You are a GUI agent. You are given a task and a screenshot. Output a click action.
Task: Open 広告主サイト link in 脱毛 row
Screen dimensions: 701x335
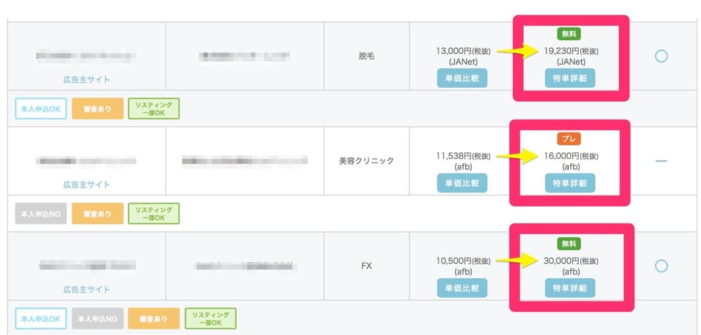pyautogui.click(x=86, y=79)
